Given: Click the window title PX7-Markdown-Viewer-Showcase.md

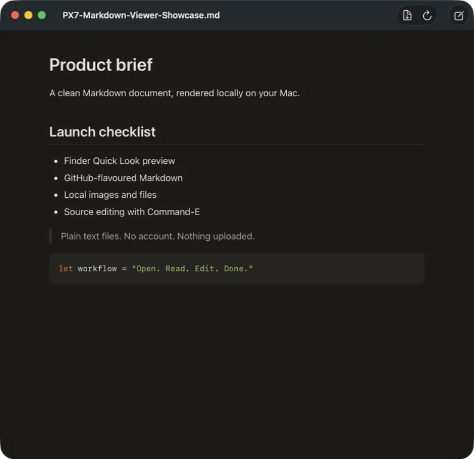Looking at the screenshot, I should pos(141,15).
